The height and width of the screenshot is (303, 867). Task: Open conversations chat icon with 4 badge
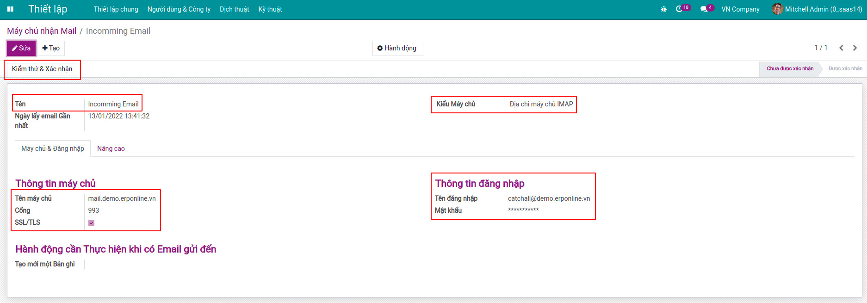coord(704,9)
